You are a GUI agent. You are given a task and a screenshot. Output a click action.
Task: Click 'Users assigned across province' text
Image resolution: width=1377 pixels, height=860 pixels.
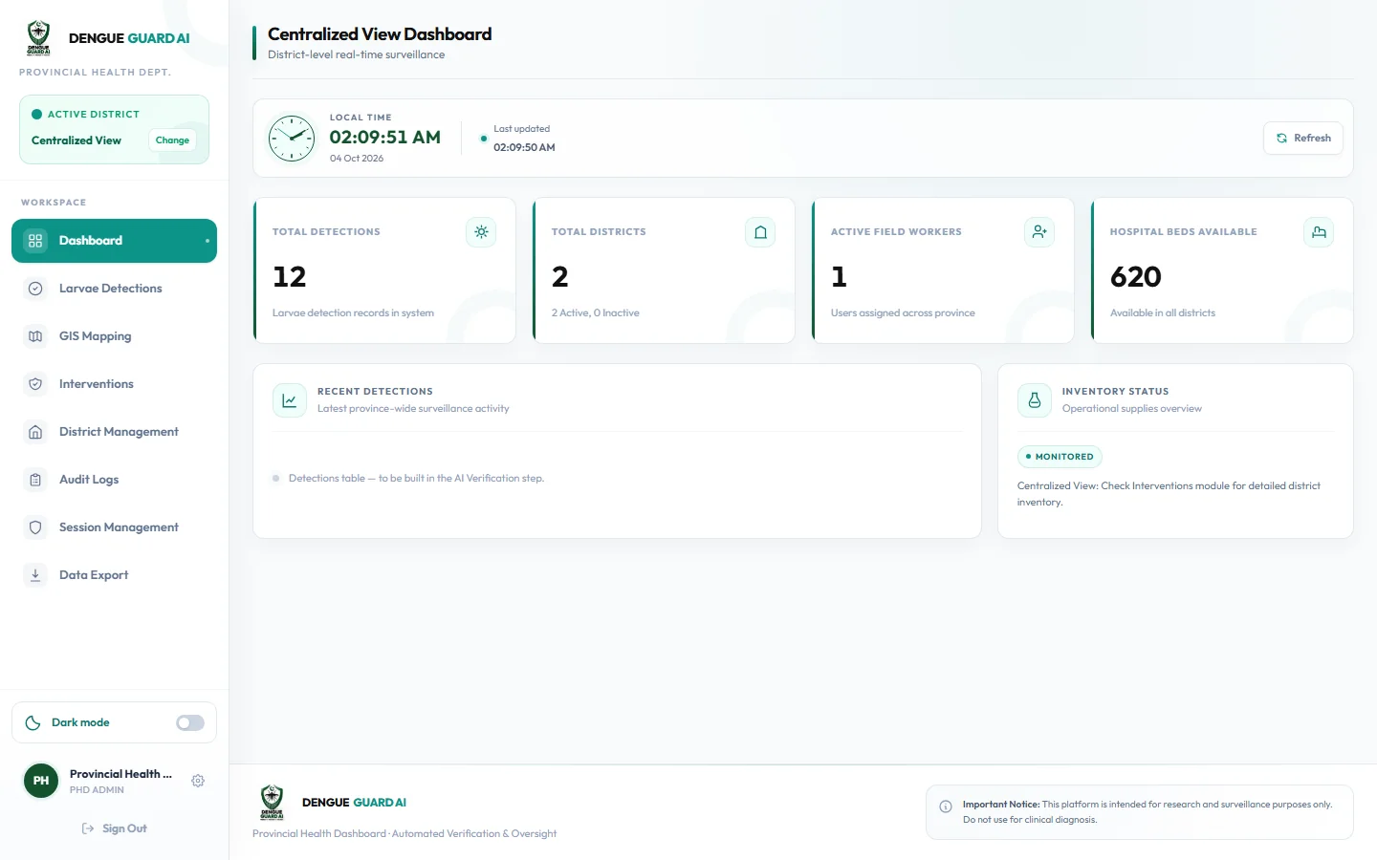tap(903, 313)
